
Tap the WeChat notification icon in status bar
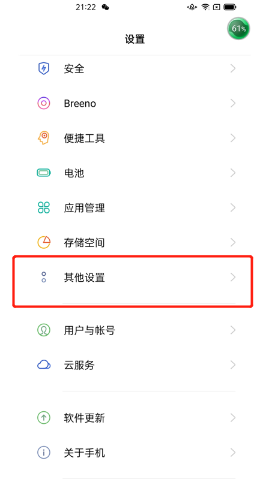pyautogui.click(x=106, y=7)
